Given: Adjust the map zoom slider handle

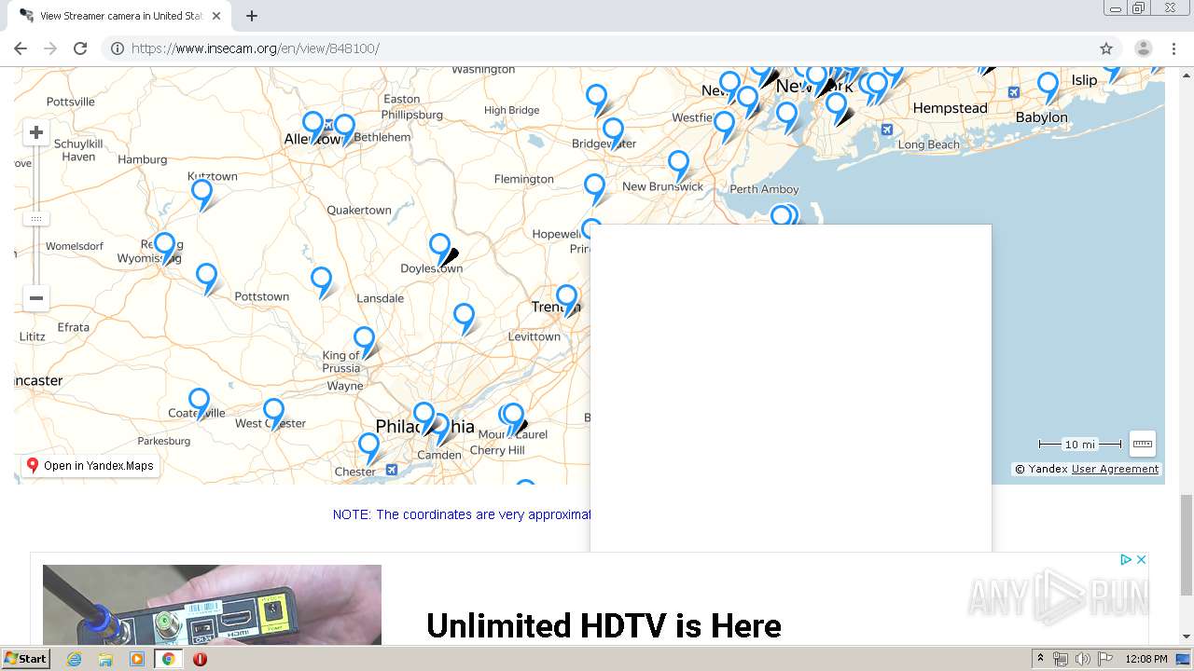Looking at the screenshot, I should click(36, 218).
